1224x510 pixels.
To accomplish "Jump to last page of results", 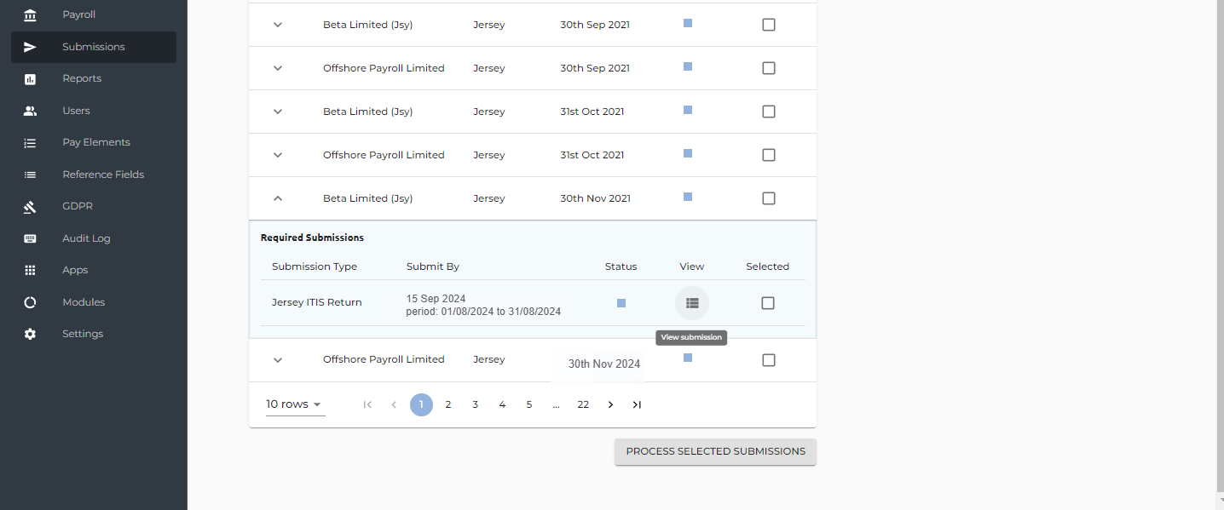I will tap(637, 404).
